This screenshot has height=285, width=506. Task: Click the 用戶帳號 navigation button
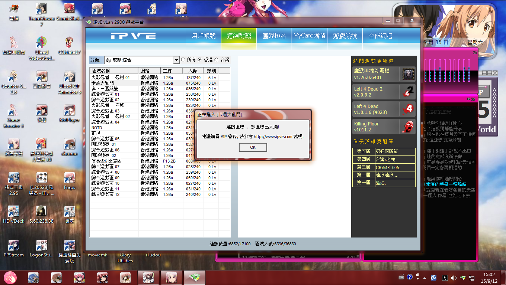[204, 36]
